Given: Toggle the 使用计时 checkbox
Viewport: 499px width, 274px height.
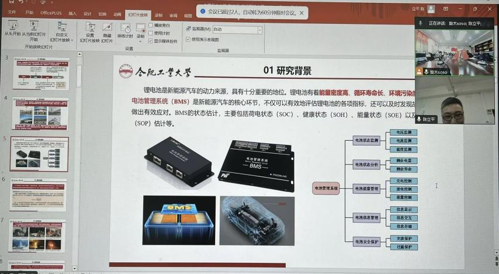Looking at the screenshot, I should pos(151,33).
